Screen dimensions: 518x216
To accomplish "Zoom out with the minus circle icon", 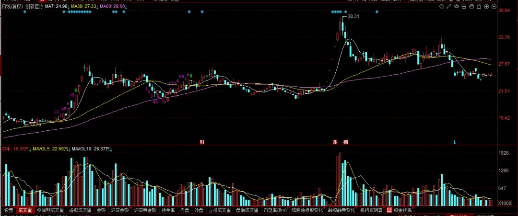I will [x=494, y=6].
